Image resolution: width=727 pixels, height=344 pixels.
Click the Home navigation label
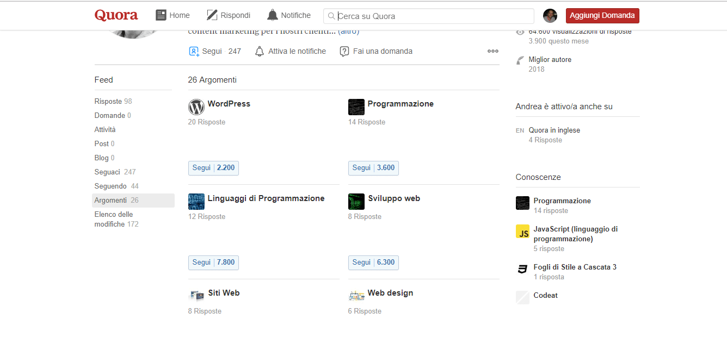pyautogui.click(x=180, y=16)
